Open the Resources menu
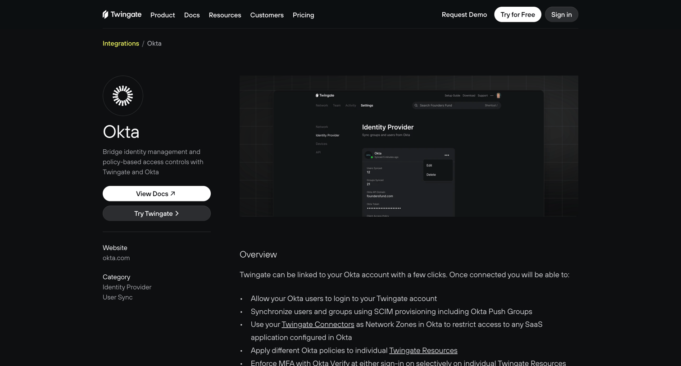The height and width of the screenshot is (366, 681). pos(225,15)
